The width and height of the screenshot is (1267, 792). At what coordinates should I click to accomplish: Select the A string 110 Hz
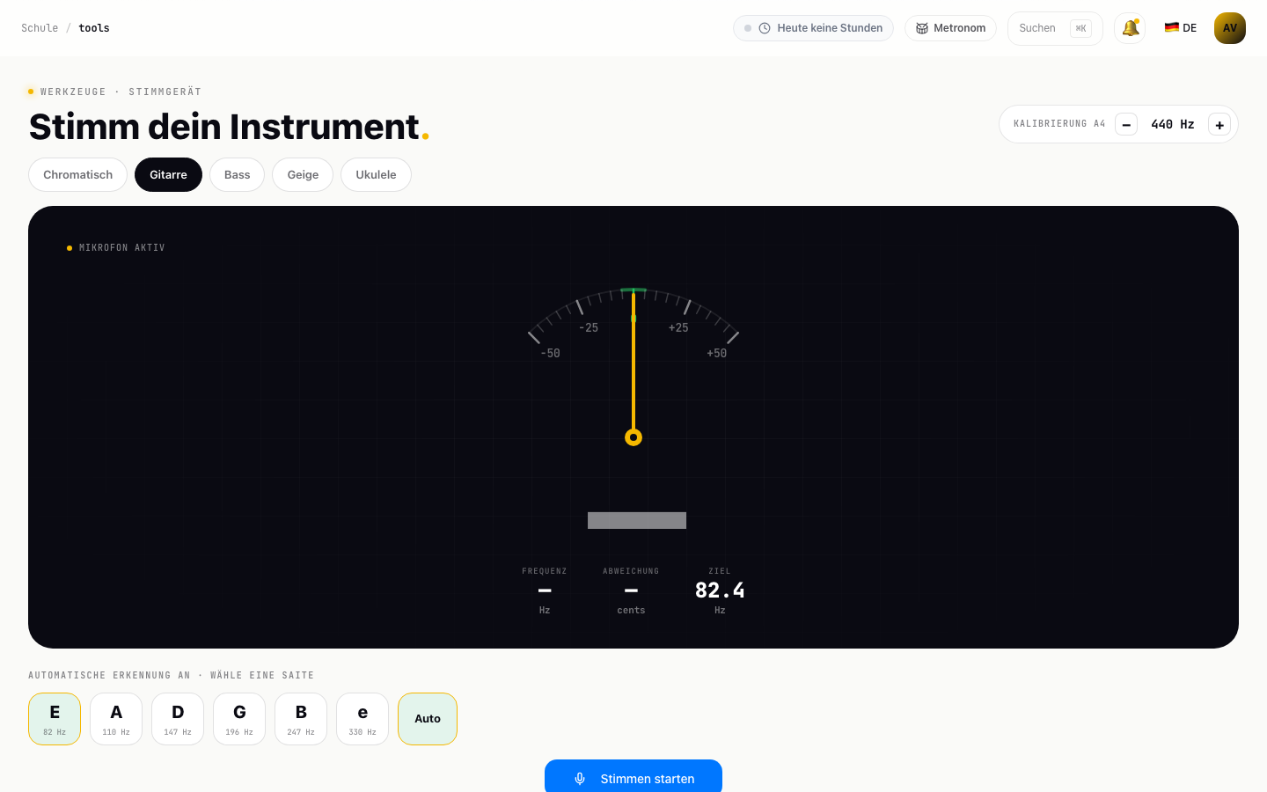tap(116, 719)
